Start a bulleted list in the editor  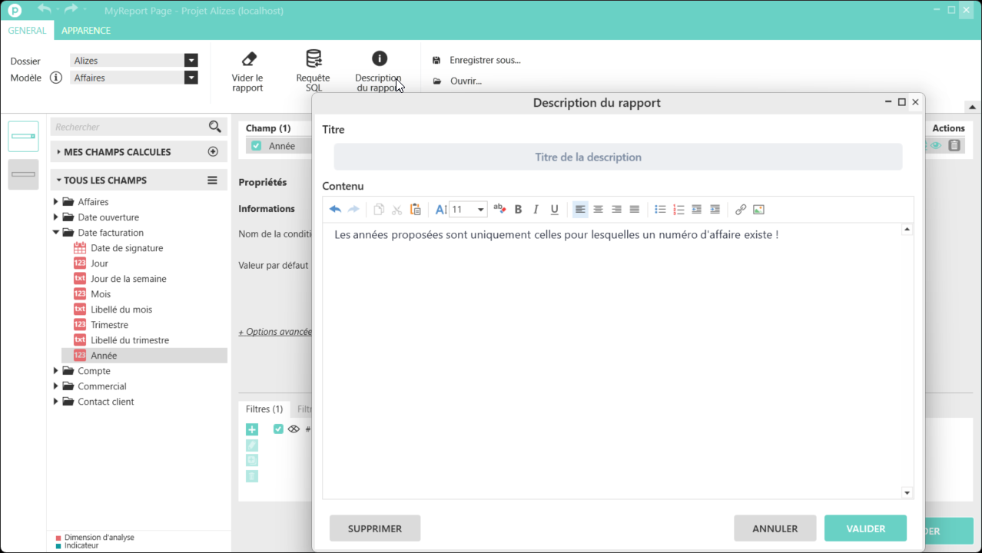point(660,210)
